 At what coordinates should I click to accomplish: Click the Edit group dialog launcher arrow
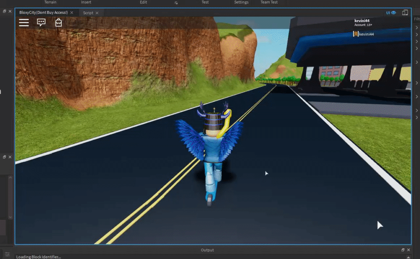(176, 3)
